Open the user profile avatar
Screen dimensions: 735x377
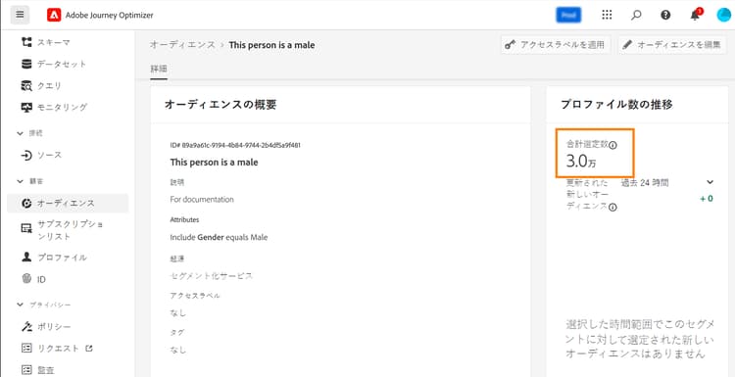pos(724,15)
